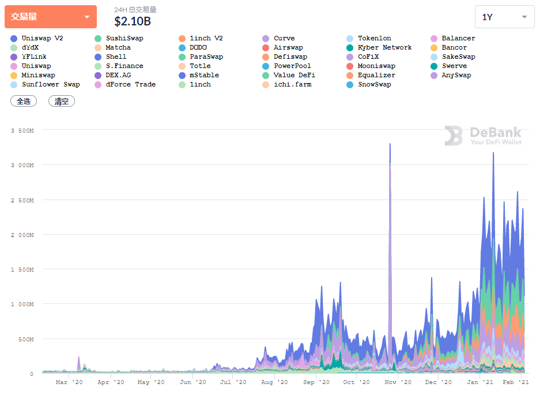Click the Mar '20 axis label
The width and height of the screenshot is (536, 395).
coord(69,382)
